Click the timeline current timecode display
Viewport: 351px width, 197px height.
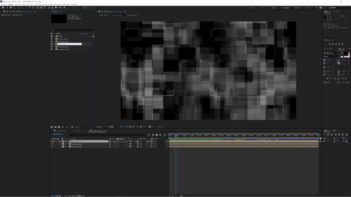[58, 134]
